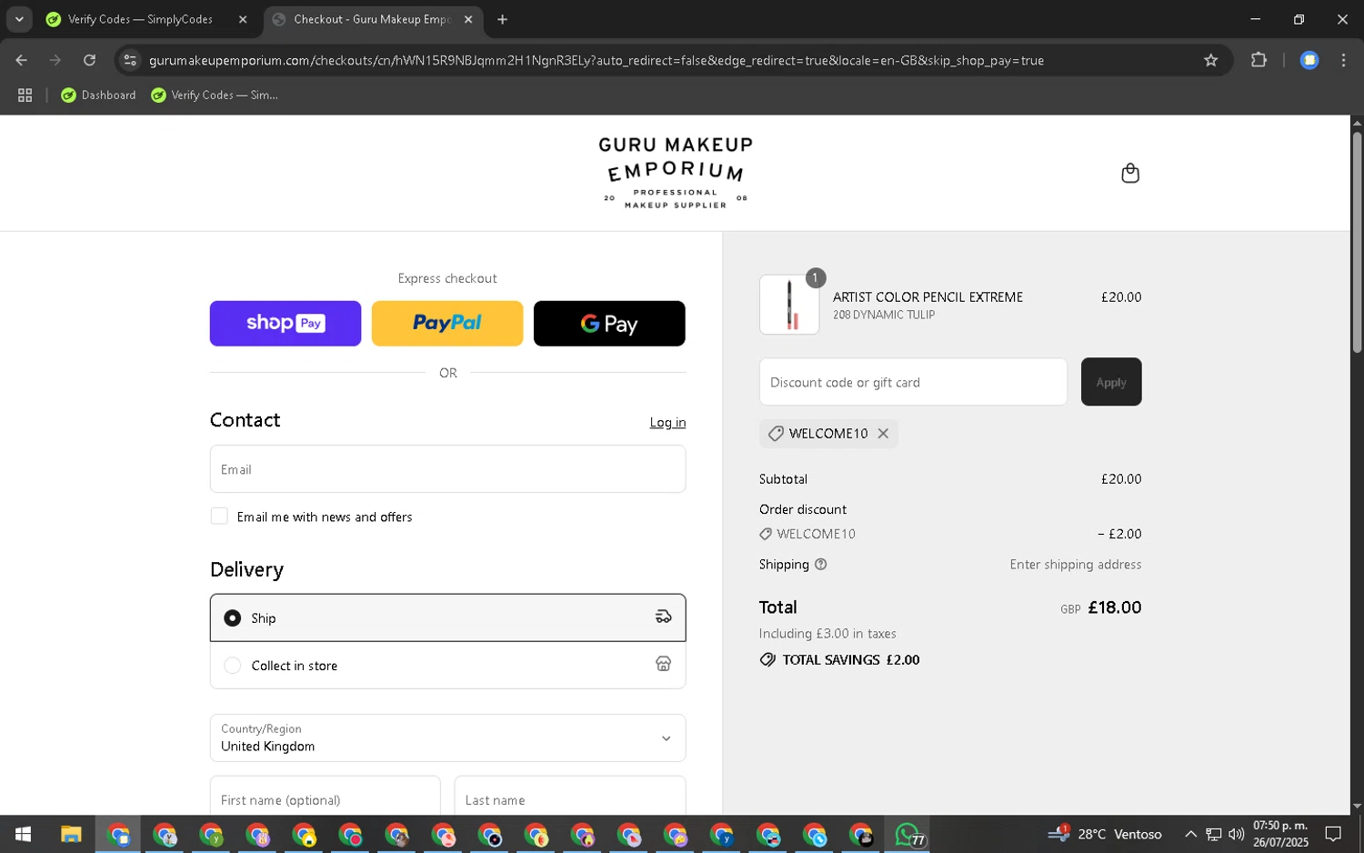Open the shopping bag cart icon

(x=1130, y=173)
